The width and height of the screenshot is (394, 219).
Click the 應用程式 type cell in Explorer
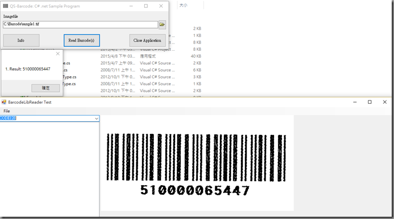pyautogui.click(x=148, y=56)
